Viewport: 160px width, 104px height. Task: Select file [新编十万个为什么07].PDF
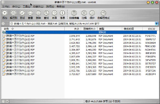(20, 57)
